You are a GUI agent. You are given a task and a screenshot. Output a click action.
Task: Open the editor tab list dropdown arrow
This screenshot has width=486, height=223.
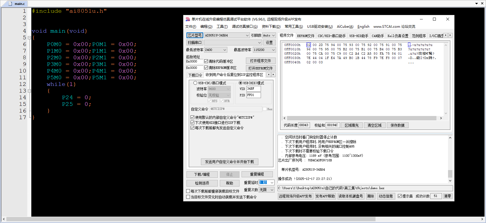tap(477, 3)
